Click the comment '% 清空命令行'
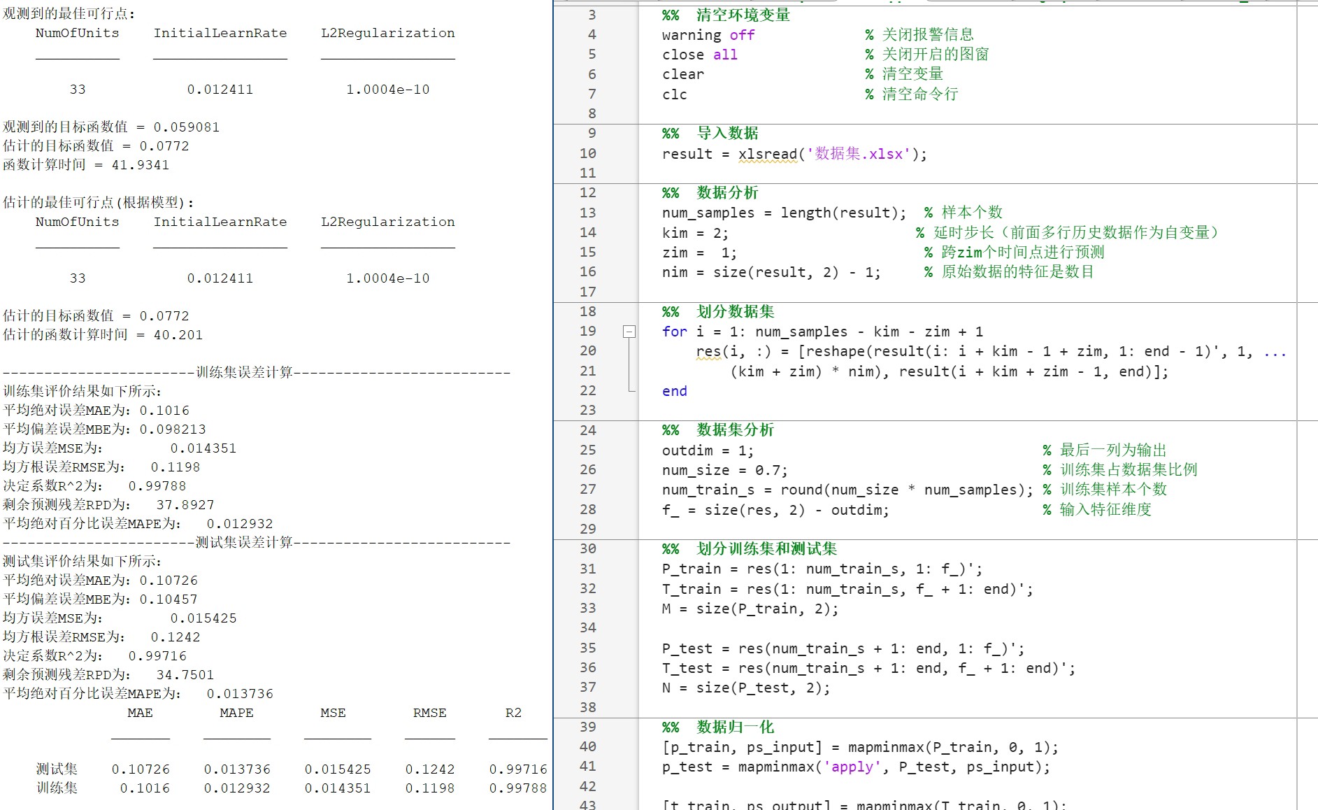This screenshot has height=810, width=1318. pyautogui.click(x=912, y=94)
